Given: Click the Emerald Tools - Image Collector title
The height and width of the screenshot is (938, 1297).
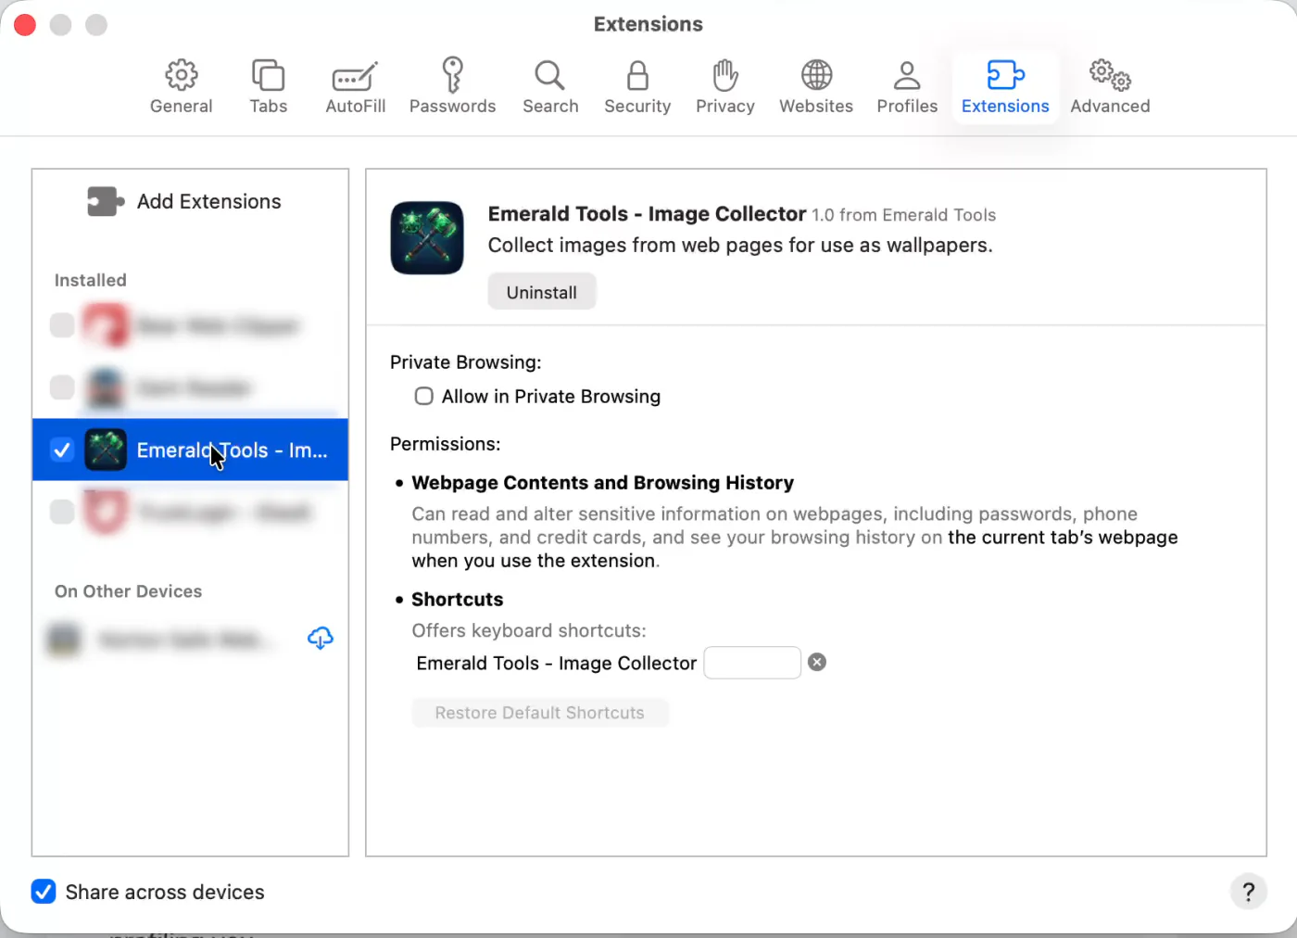Looking at the screenshot, I should (648, 214).
